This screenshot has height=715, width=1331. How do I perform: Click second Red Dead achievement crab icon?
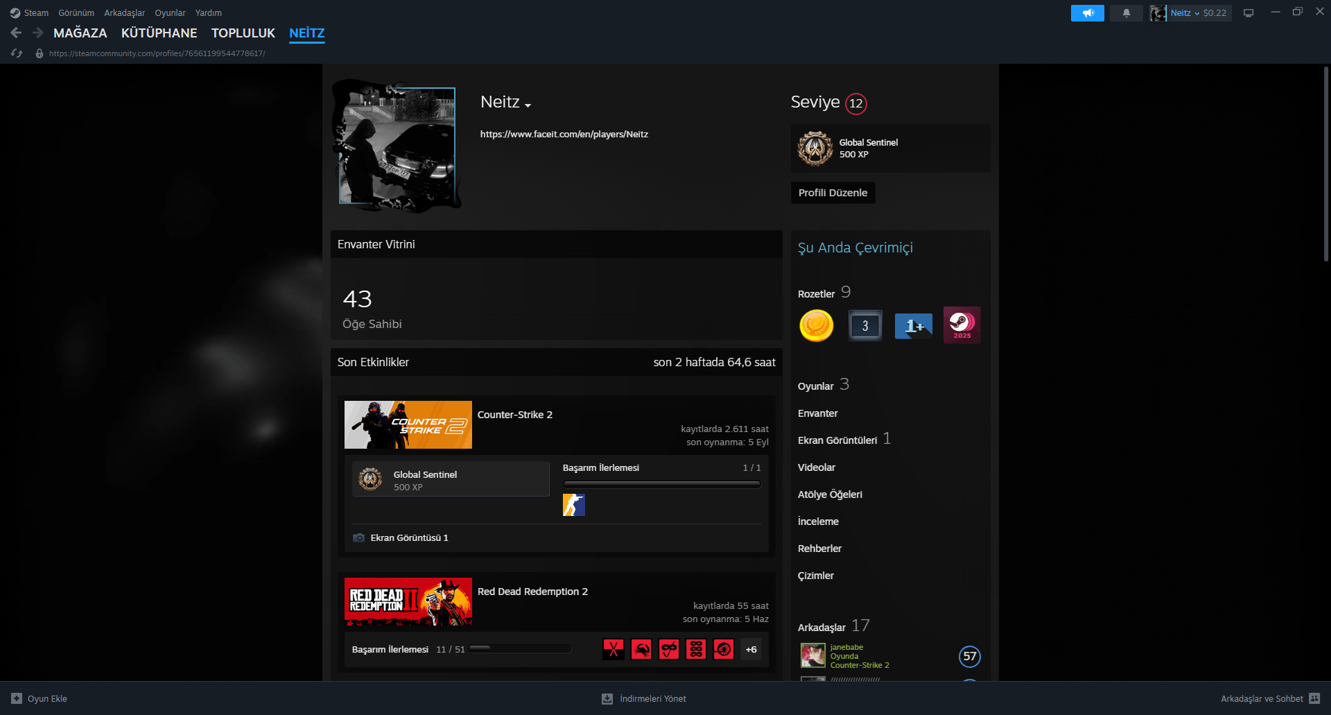tap(641, 649)
